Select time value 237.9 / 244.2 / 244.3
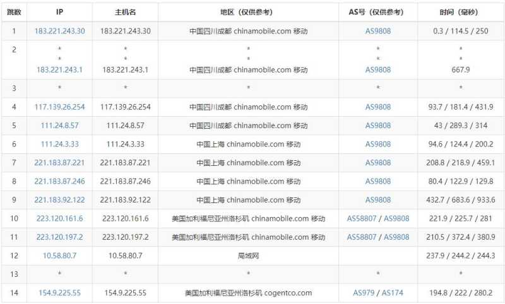The width and height of the screenshot is (505, 304). [461, 255]
